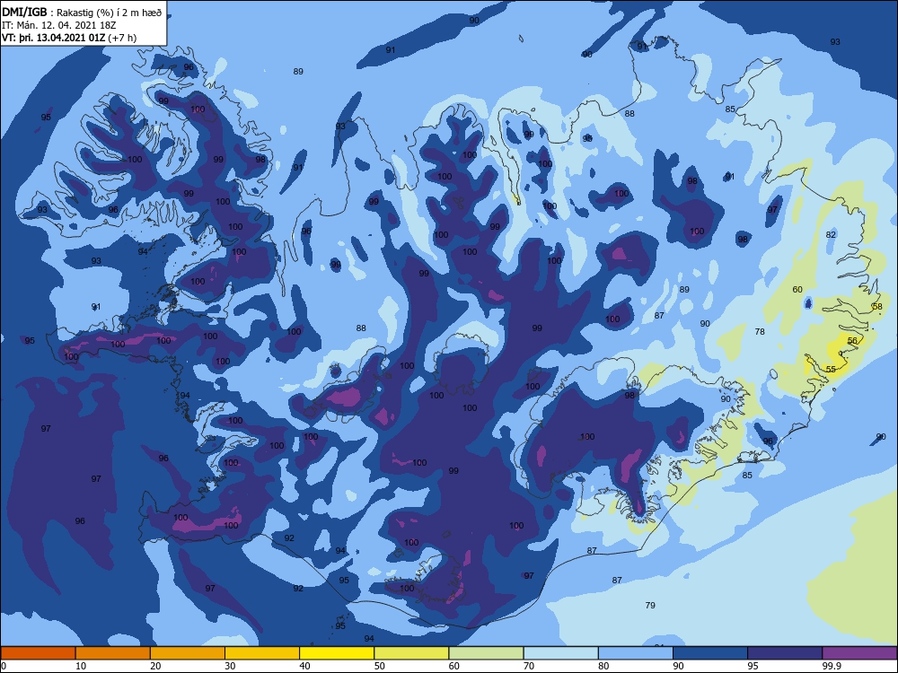Click the humidity value 55 on the map

[x=831, y=369]
